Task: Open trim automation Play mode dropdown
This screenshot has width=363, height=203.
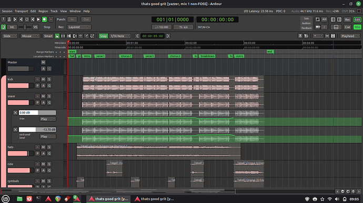Action: (47, 119)
